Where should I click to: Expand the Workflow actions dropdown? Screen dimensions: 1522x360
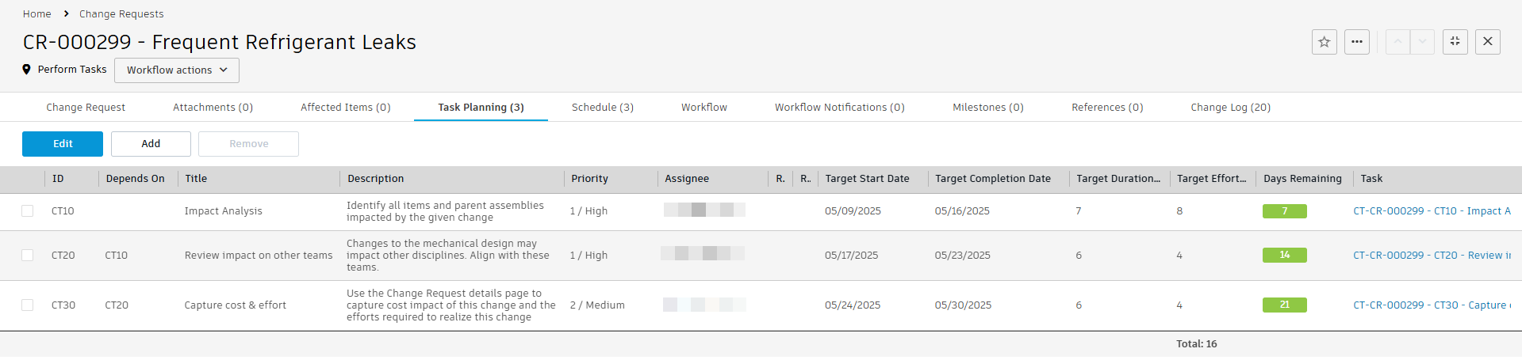coord(177,70)
